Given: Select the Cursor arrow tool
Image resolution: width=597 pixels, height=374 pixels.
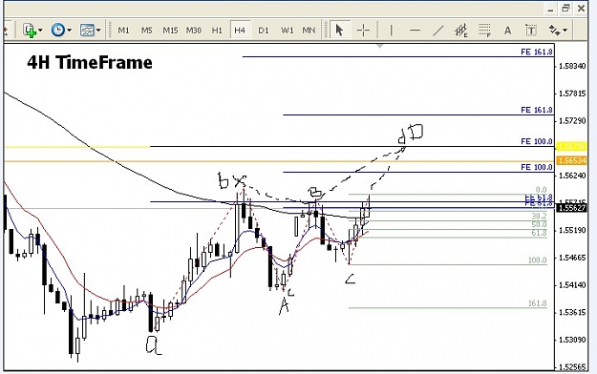Looking at the screenshot, I should coord(339,30).
